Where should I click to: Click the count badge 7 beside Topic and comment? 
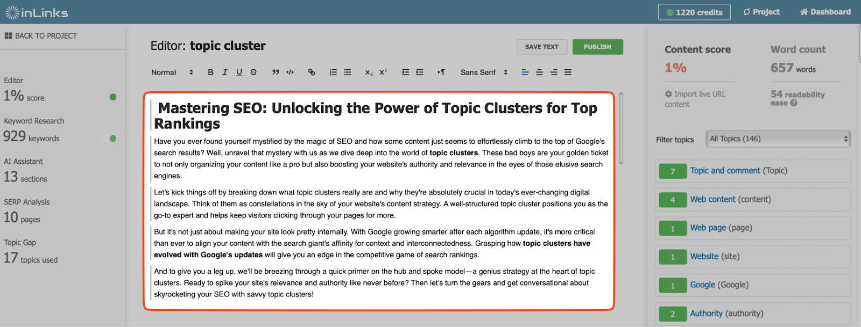tap(673, 171)
